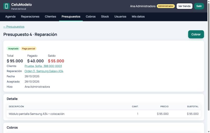Click the Hizo value Ana Administradora
This screenshot has height=133, width=210.
pyautogui.click(x=37, y=87)
